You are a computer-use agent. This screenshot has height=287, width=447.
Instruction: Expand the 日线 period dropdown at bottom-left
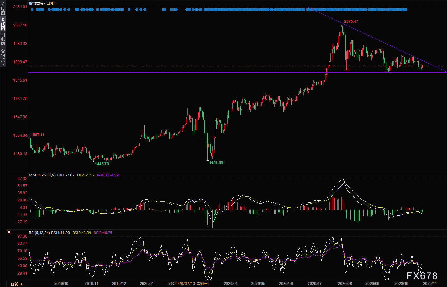(x=17, y=284)
